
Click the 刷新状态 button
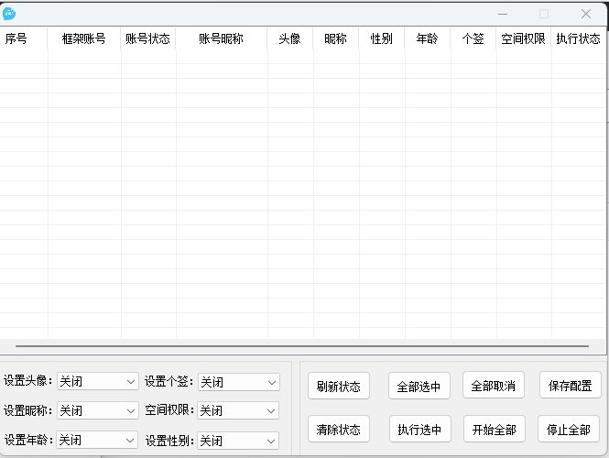[338, 386]
